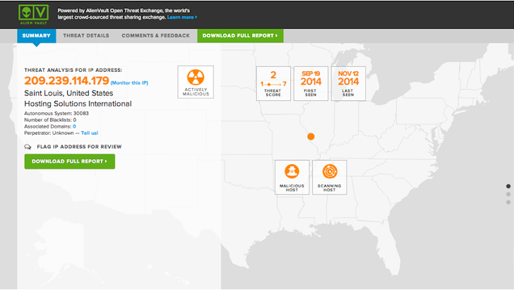This screenshot has width=514, height=290.
Task: Switch to the Threat Details tab
Action: [x=85, y=35]
